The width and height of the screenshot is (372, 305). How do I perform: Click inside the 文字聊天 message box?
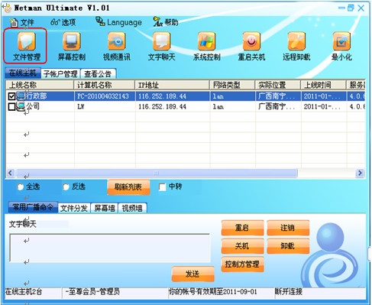(110, 248)
